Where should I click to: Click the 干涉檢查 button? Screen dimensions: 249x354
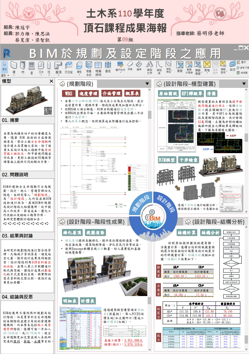click(189, 160)
